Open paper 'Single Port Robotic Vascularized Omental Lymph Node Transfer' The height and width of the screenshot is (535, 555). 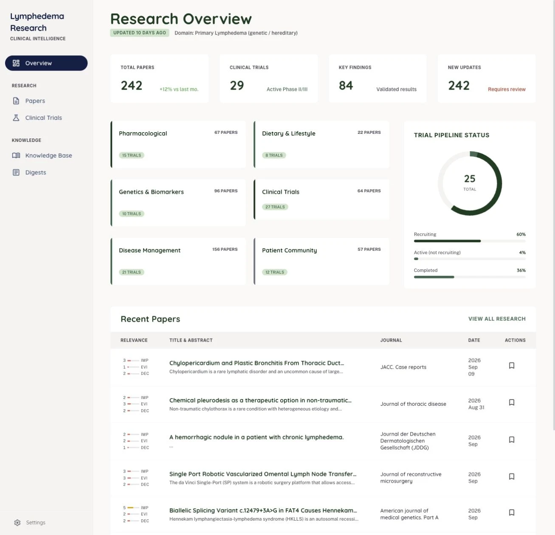tap(263, 474)
